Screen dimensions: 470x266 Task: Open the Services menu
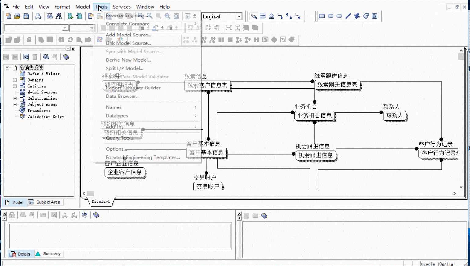[x=122, y=7]
